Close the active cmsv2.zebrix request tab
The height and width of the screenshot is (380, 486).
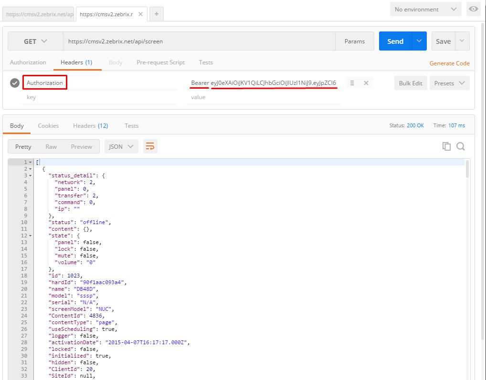click(x=141, y=14)
